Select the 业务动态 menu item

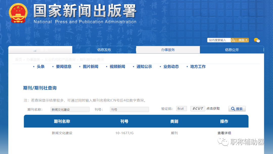(x=171, y=67)
